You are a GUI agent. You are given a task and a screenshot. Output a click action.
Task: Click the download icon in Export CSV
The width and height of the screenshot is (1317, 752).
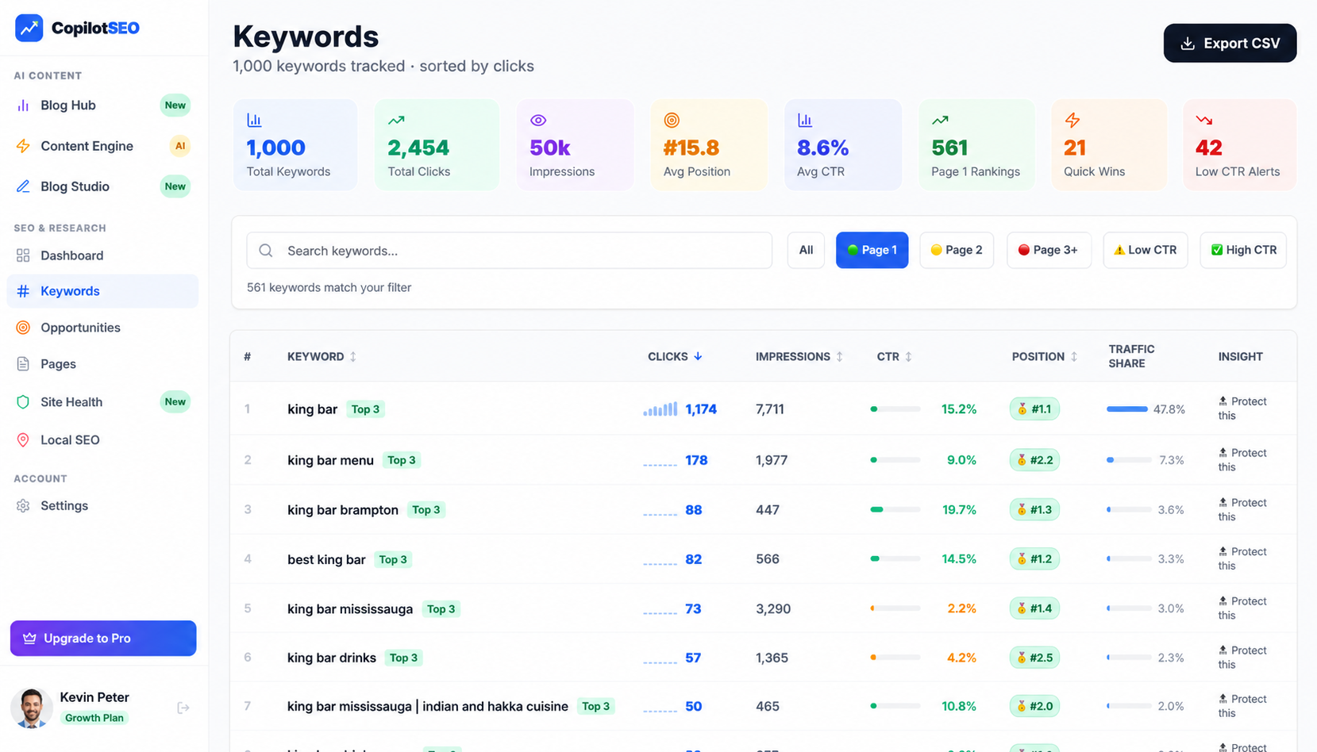(x=1188, y=44)
